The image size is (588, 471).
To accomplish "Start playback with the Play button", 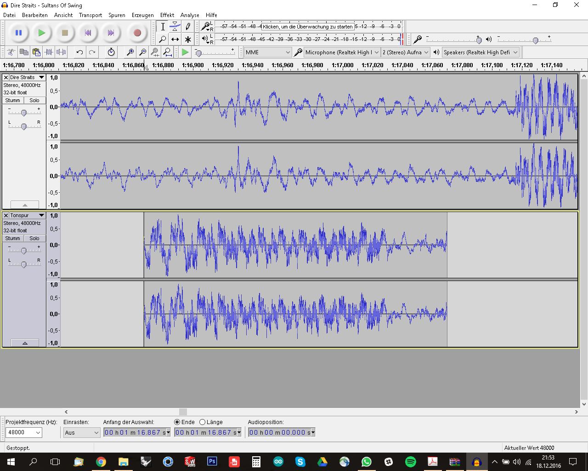I will pyautogui.click(x=42, y=33).
